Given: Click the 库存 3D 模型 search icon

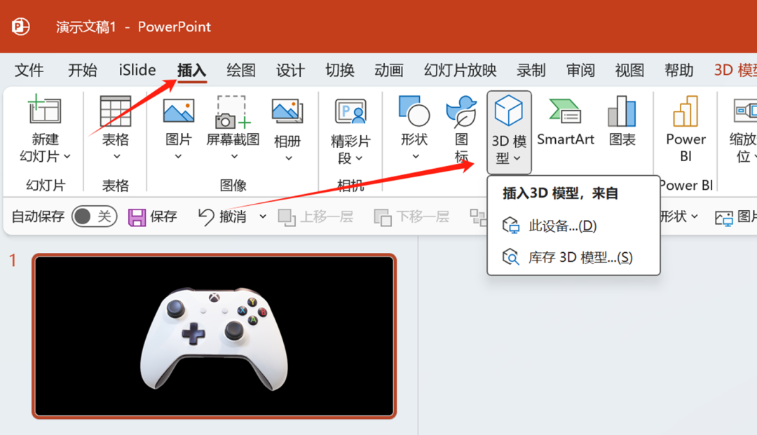Looking at the screenshot, I should (x=511, y=257).
